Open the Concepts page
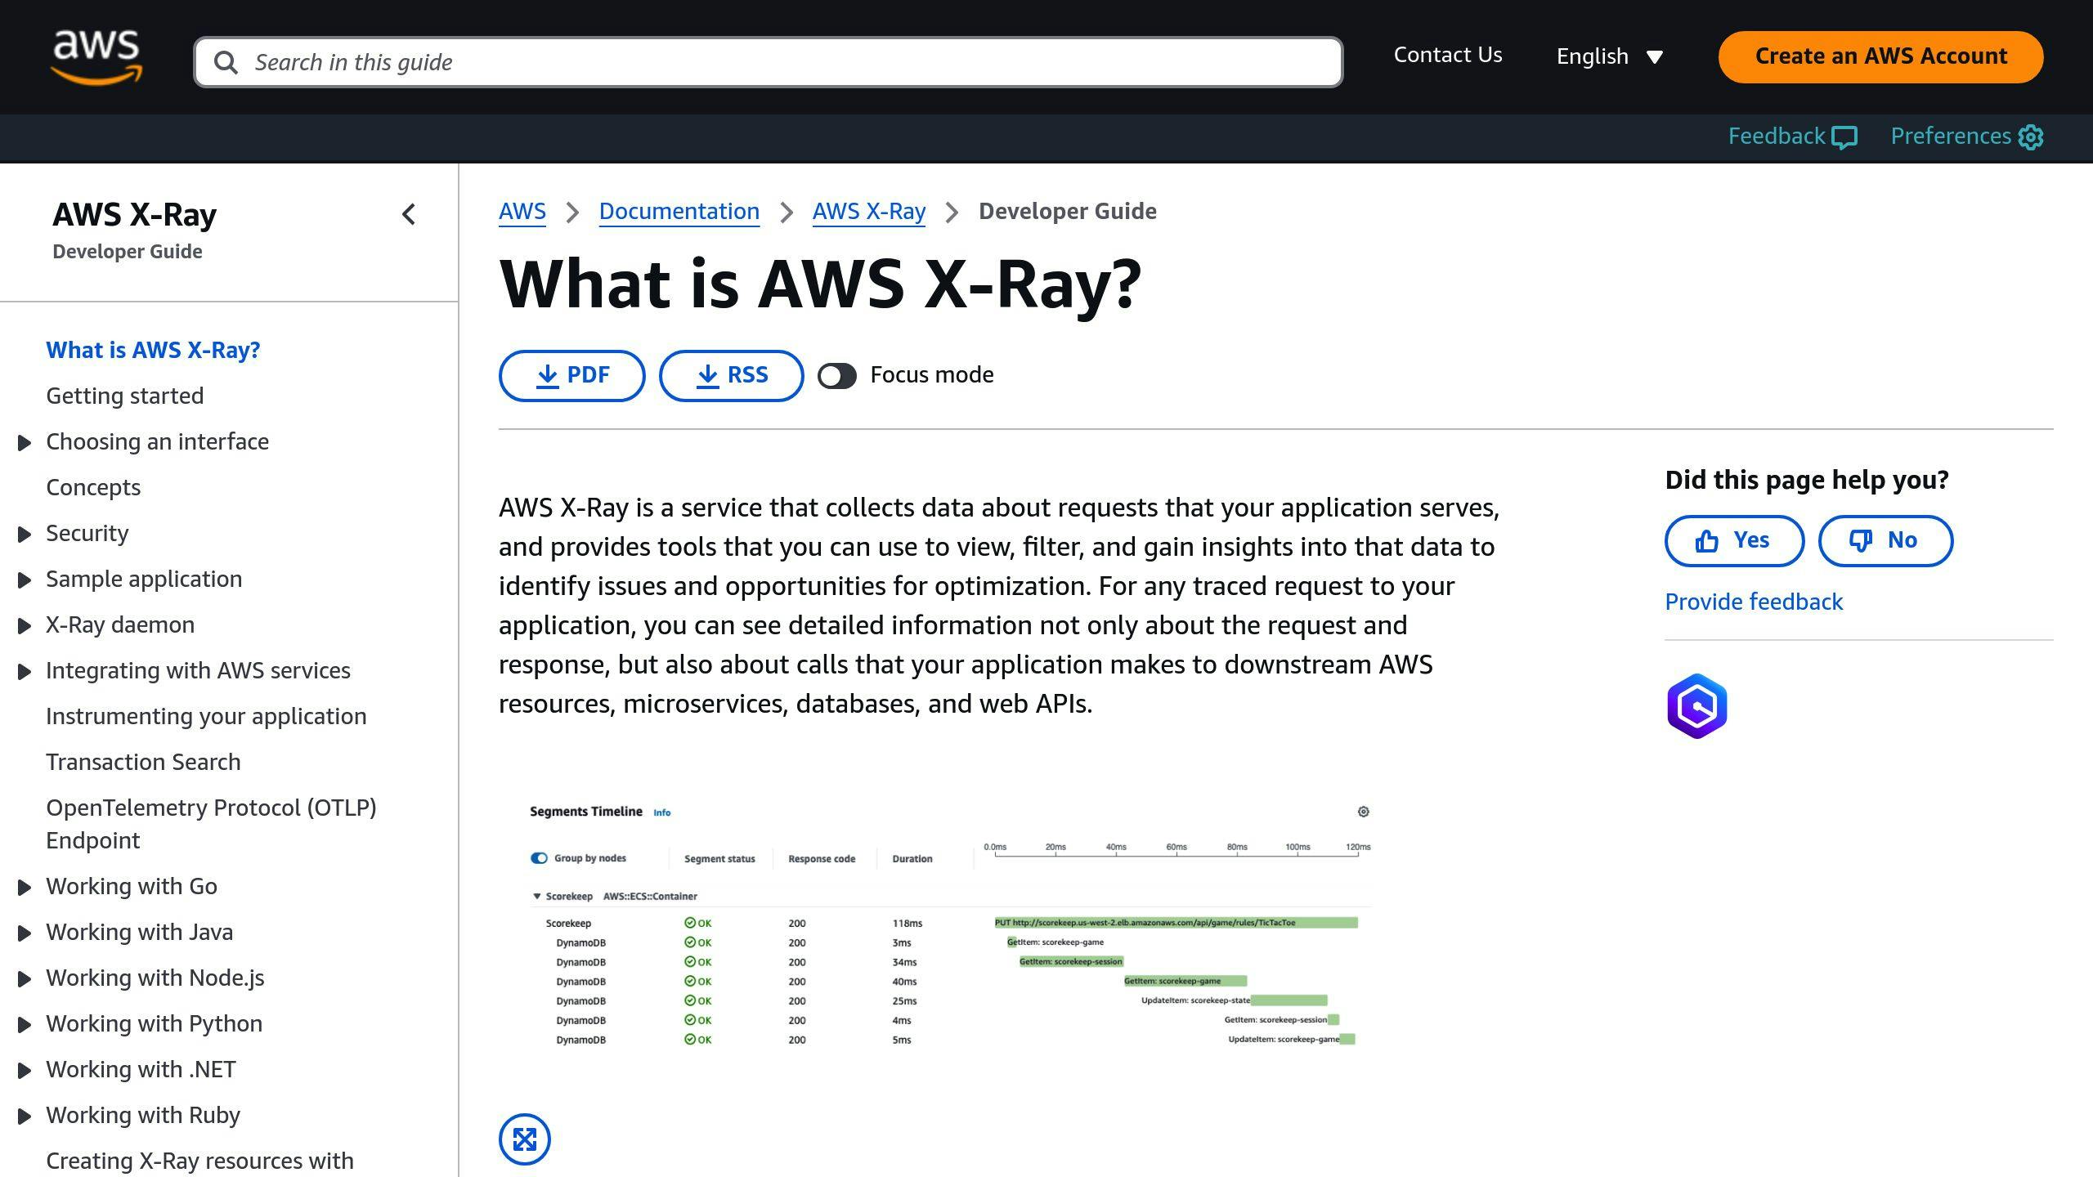2093x1177 pixels. (93, 487)
